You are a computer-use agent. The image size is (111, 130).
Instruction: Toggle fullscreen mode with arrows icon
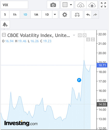pos(103,5)
